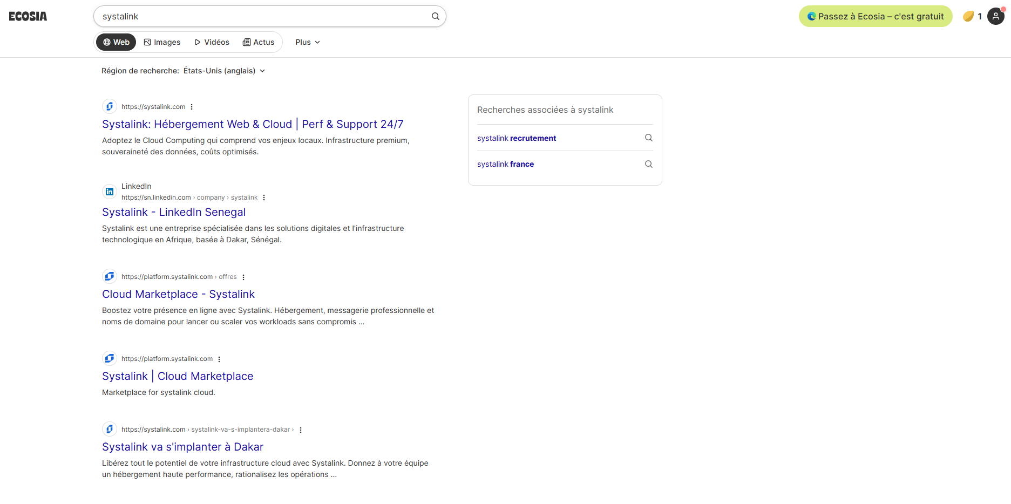Click favicon of Systalink | Cloud Marketplace result
This screenshot has width=1011, height=504.
pos(110,358)
